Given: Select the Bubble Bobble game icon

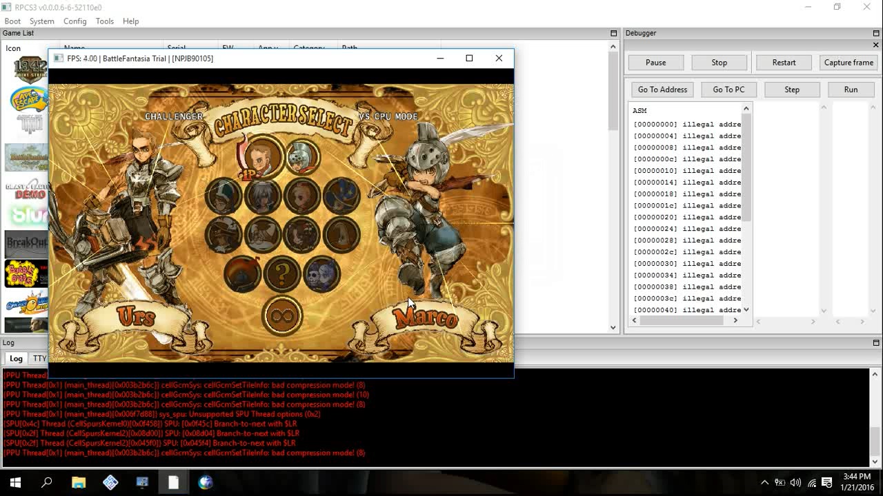Looking at the screenshot, I should coord(26,273).
